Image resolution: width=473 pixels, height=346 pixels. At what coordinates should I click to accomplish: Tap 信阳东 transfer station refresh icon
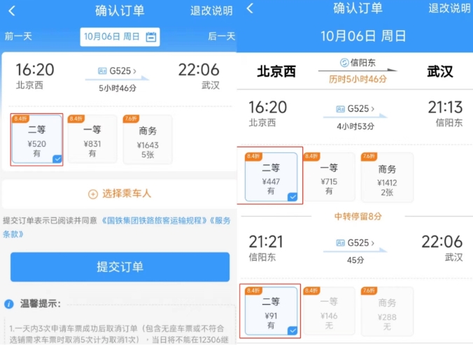coord(344,63)
